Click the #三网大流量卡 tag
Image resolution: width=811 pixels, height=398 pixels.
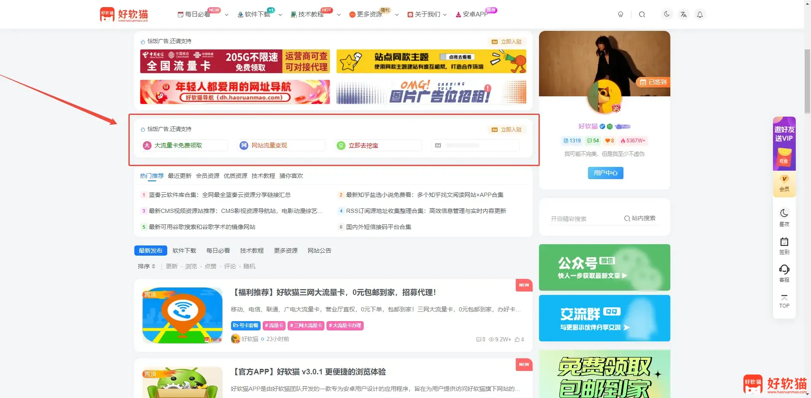coord(306,325)
